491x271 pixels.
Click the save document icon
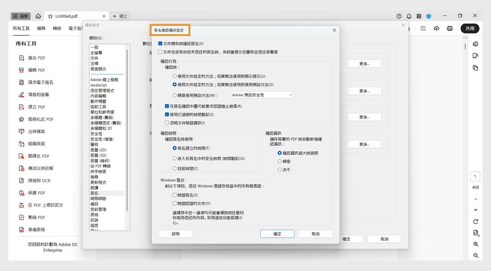coord(423,28)
